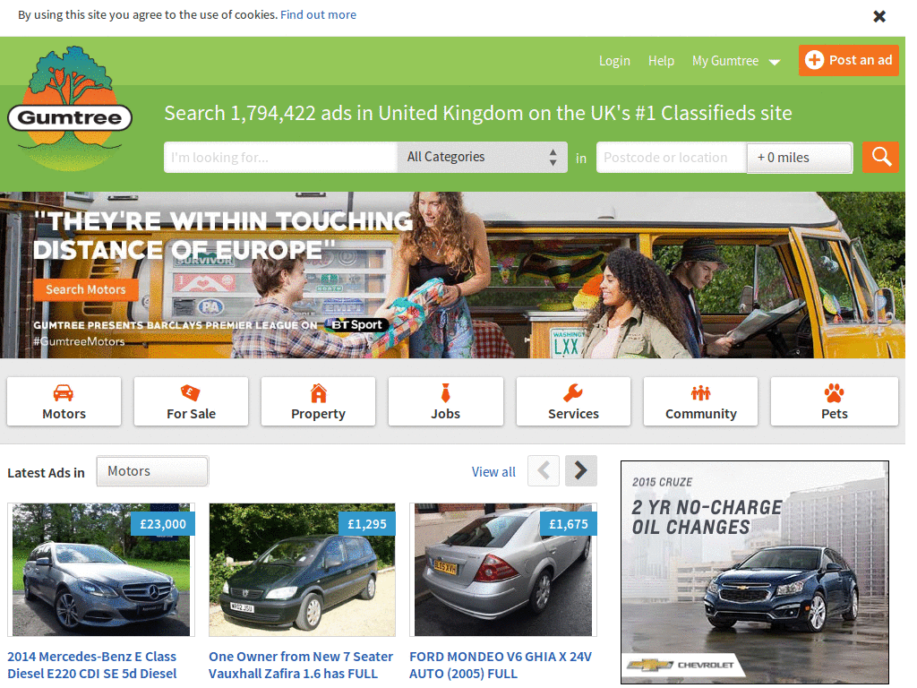Screen dimensions: 917x688
Task: Open the Login link
Action: tap(614, 61)
